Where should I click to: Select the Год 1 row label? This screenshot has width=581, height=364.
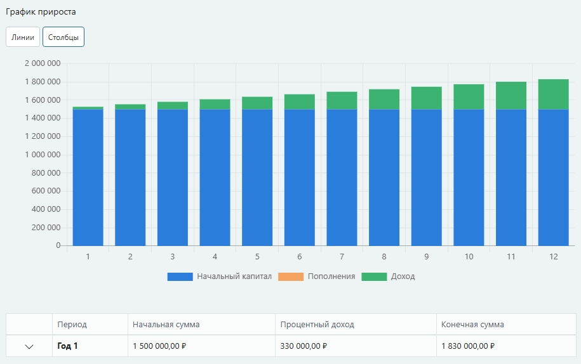(x=67, y=346)
